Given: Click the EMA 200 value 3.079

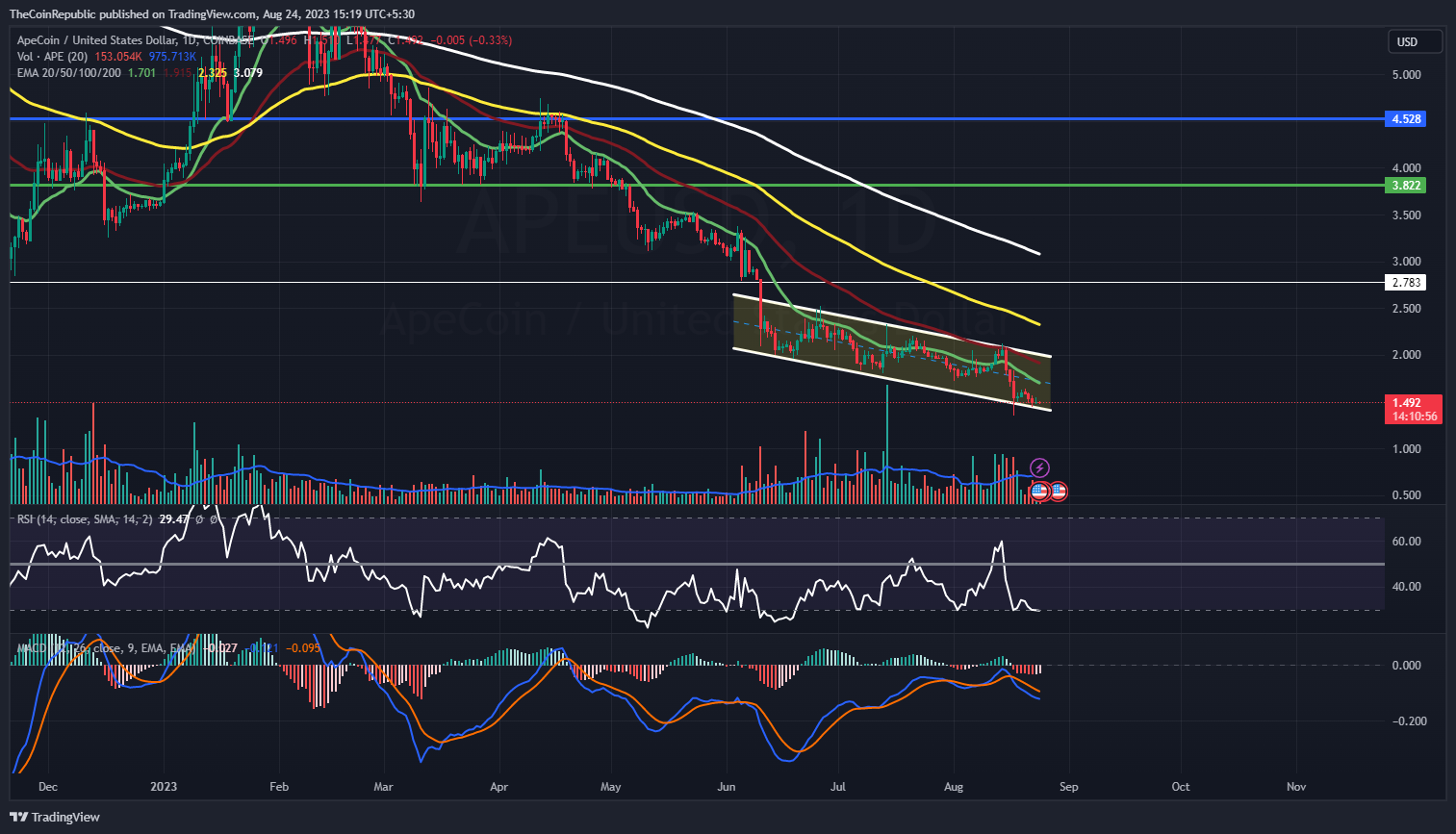Looking at the screenshot, I should coord(248,73).
